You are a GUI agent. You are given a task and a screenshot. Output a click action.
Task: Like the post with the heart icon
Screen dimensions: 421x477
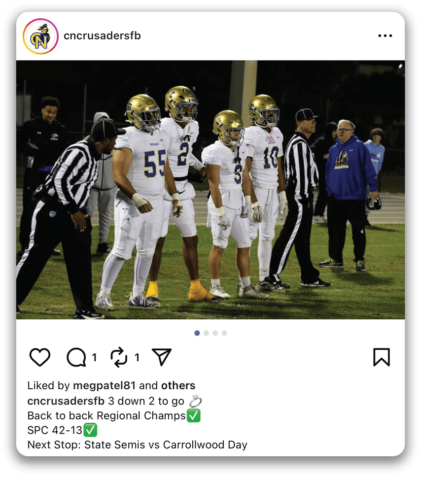point(40,357)
